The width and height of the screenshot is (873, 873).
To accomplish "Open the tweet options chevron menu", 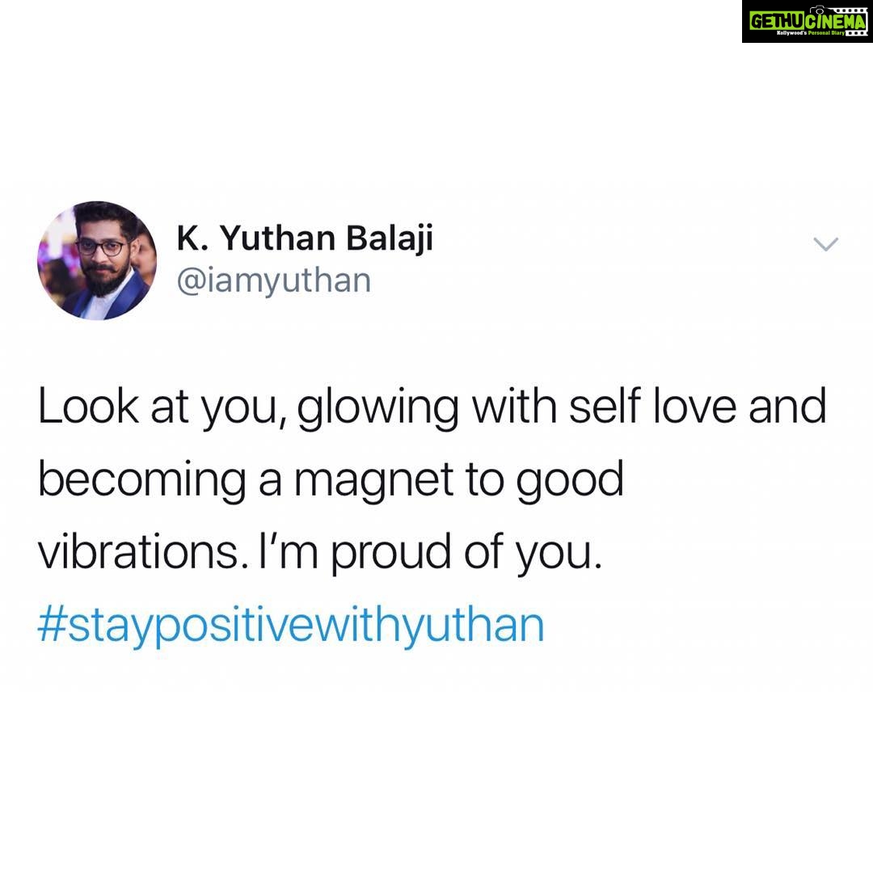I will coord(825,244).
